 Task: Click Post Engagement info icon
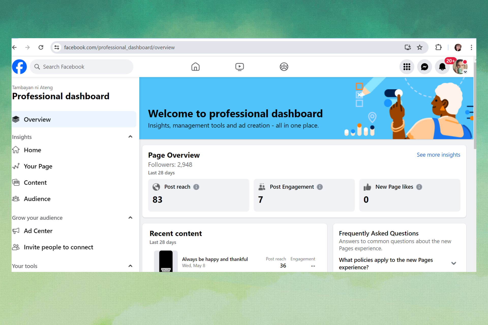[320, 187]
